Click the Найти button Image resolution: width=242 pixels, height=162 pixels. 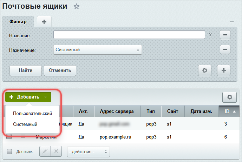[26, 70]
